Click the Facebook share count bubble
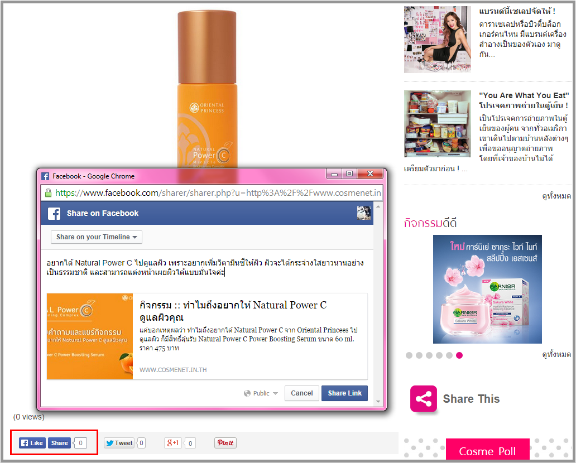This screenshot has width=576, height=463. tap(80, 443)
